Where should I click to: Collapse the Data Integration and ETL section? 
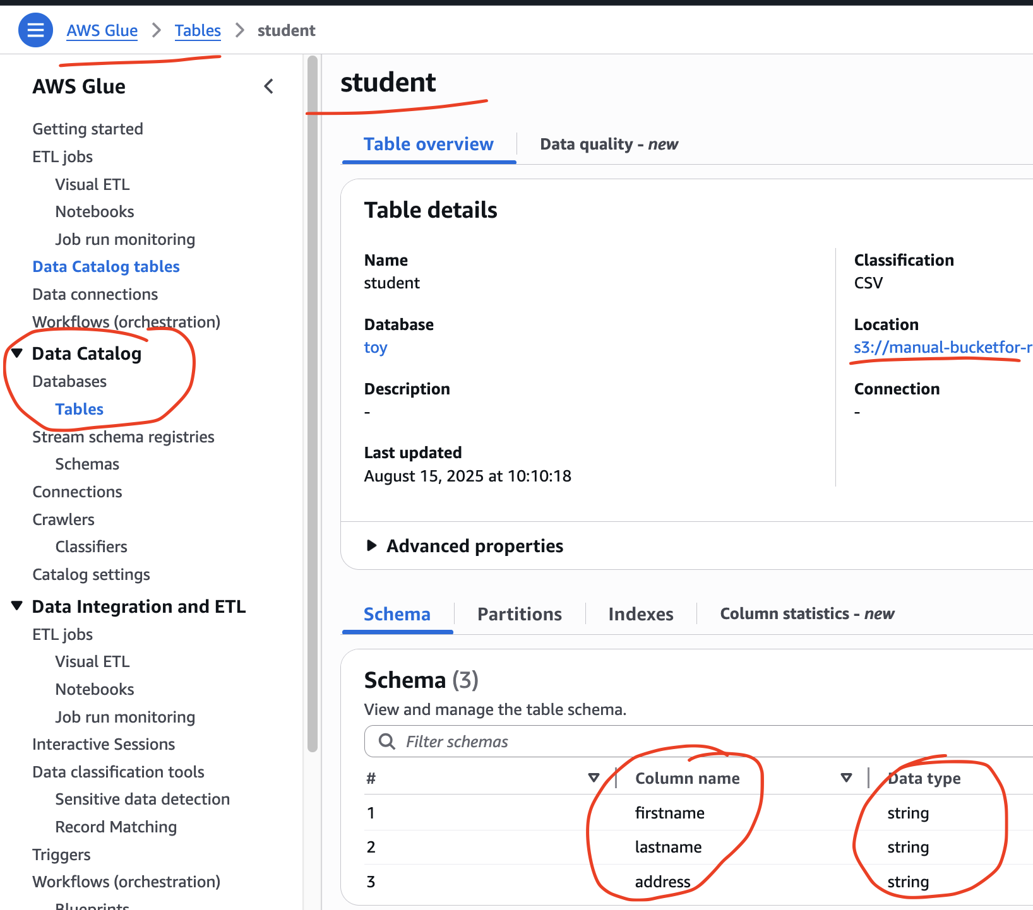[x=17, y=606]
